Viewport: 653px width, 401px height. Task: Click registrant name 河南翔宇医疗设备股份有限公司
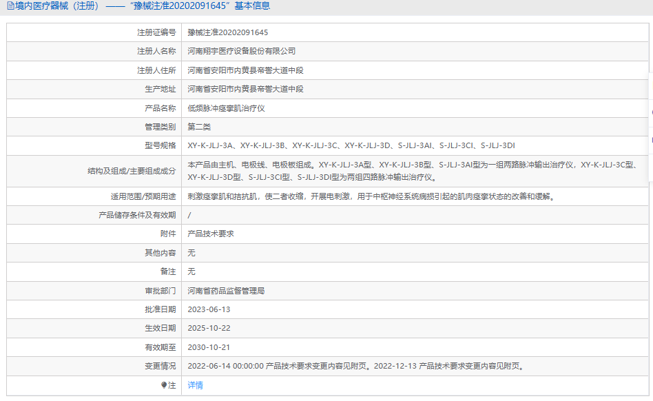242,51
